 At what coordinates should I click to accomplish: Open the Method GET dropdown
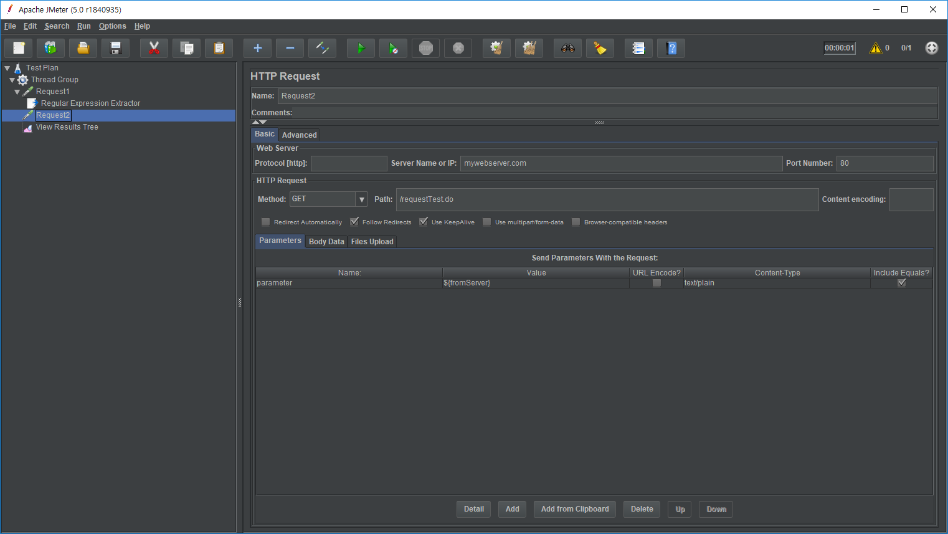pyautogui.click(x=362, y=199)
